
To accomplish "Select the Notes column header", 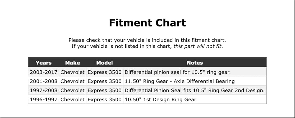I will coord(195,63).
